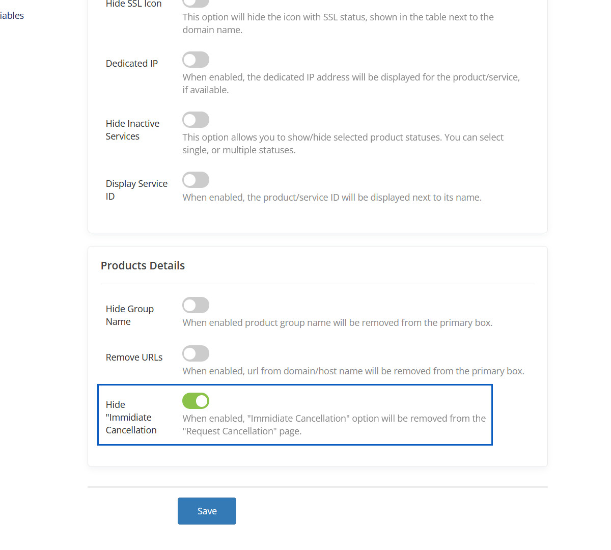Enable the Dedicated IP toggle
Viewport: 611px width, 550px height.
[x=196, y=60]
